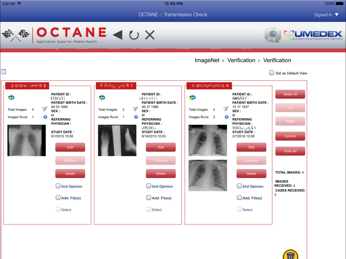Image resolution: width=346 pixels, height=259 pixels.
Task: Check 2nd Opinion for patient born 06 03 1965
Action: coord(58,186)
